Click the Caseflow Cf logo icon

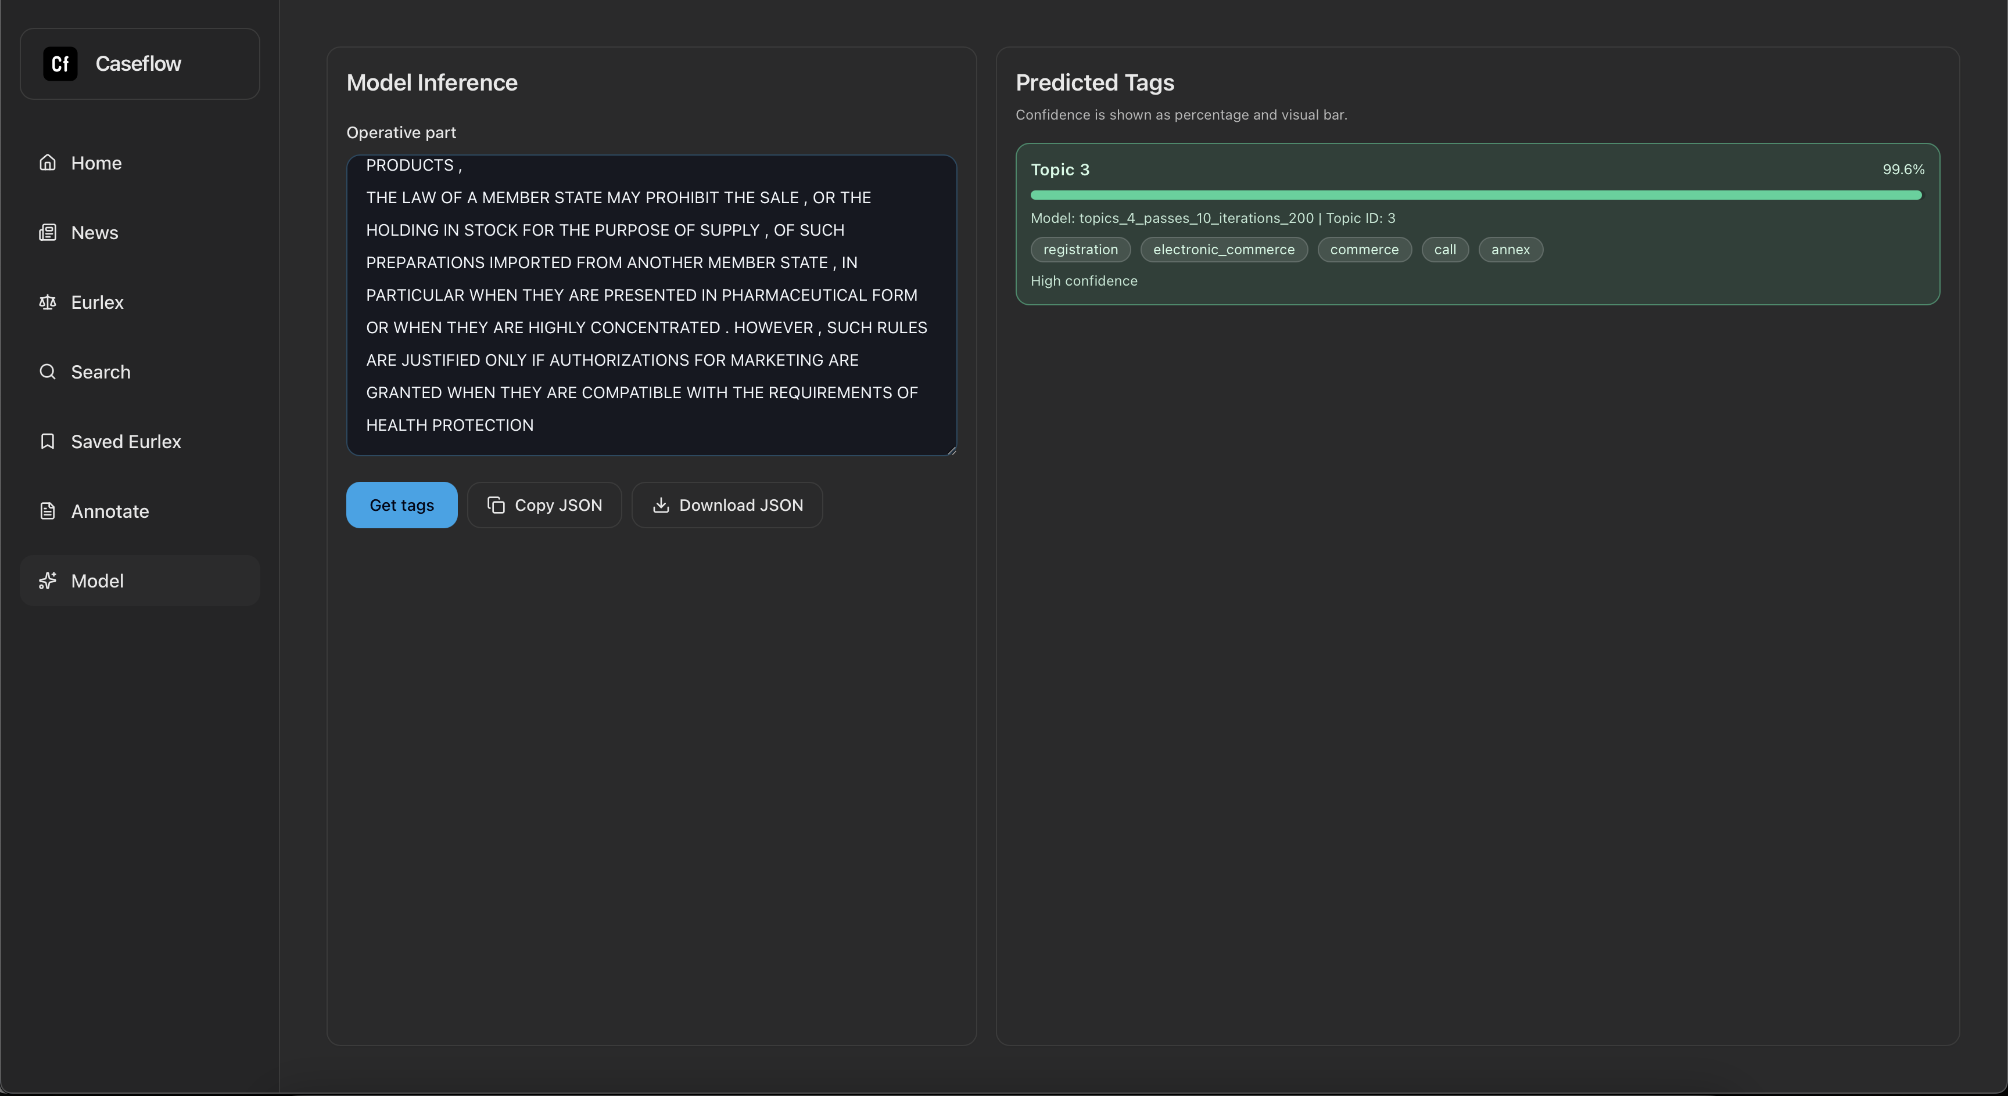[x=60, y=64]
